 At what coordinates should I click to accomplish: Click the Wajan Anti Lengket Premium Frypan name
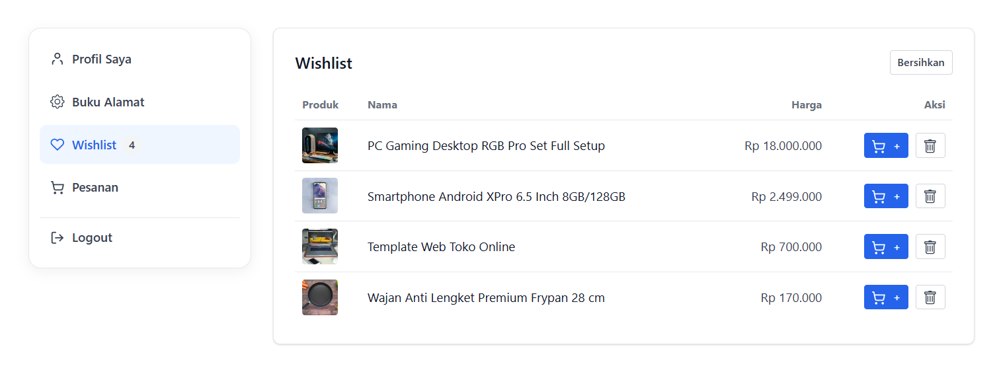coord(486,298)
